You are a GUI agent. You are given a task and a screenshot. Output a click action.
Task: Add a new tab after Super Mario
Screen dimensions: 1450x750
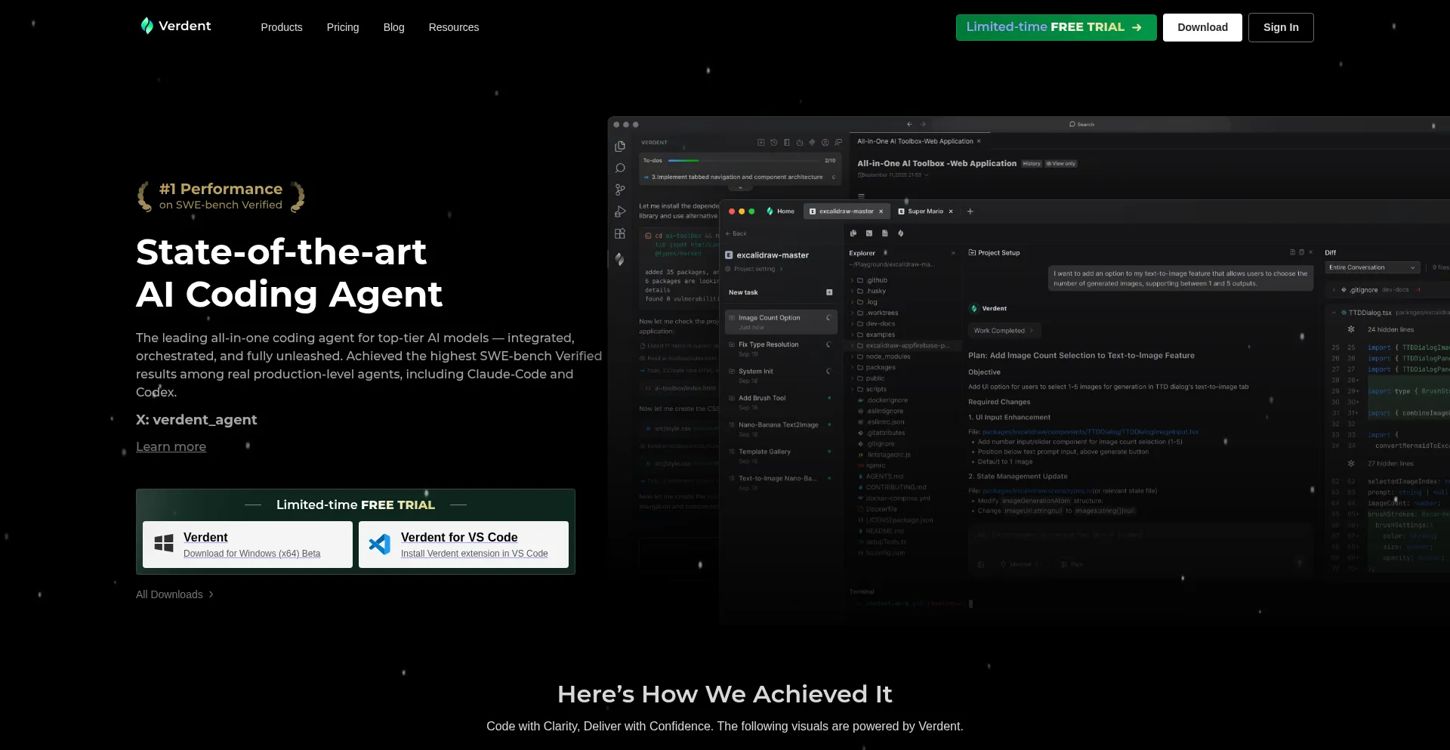[x=970, y=211]
